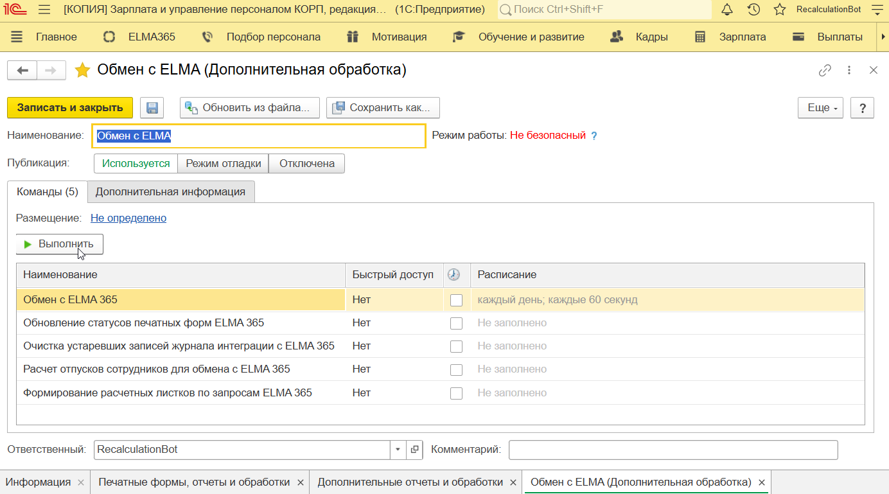Image resolution: width=889 pixels, height=494 pixels.
Task: Click the Комментарий input field
Action: (x=673, y=450)
